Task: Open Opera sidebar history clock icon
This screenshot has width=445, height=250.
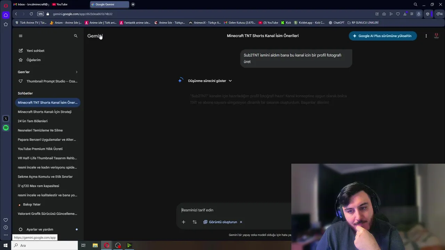Action: 6,227
